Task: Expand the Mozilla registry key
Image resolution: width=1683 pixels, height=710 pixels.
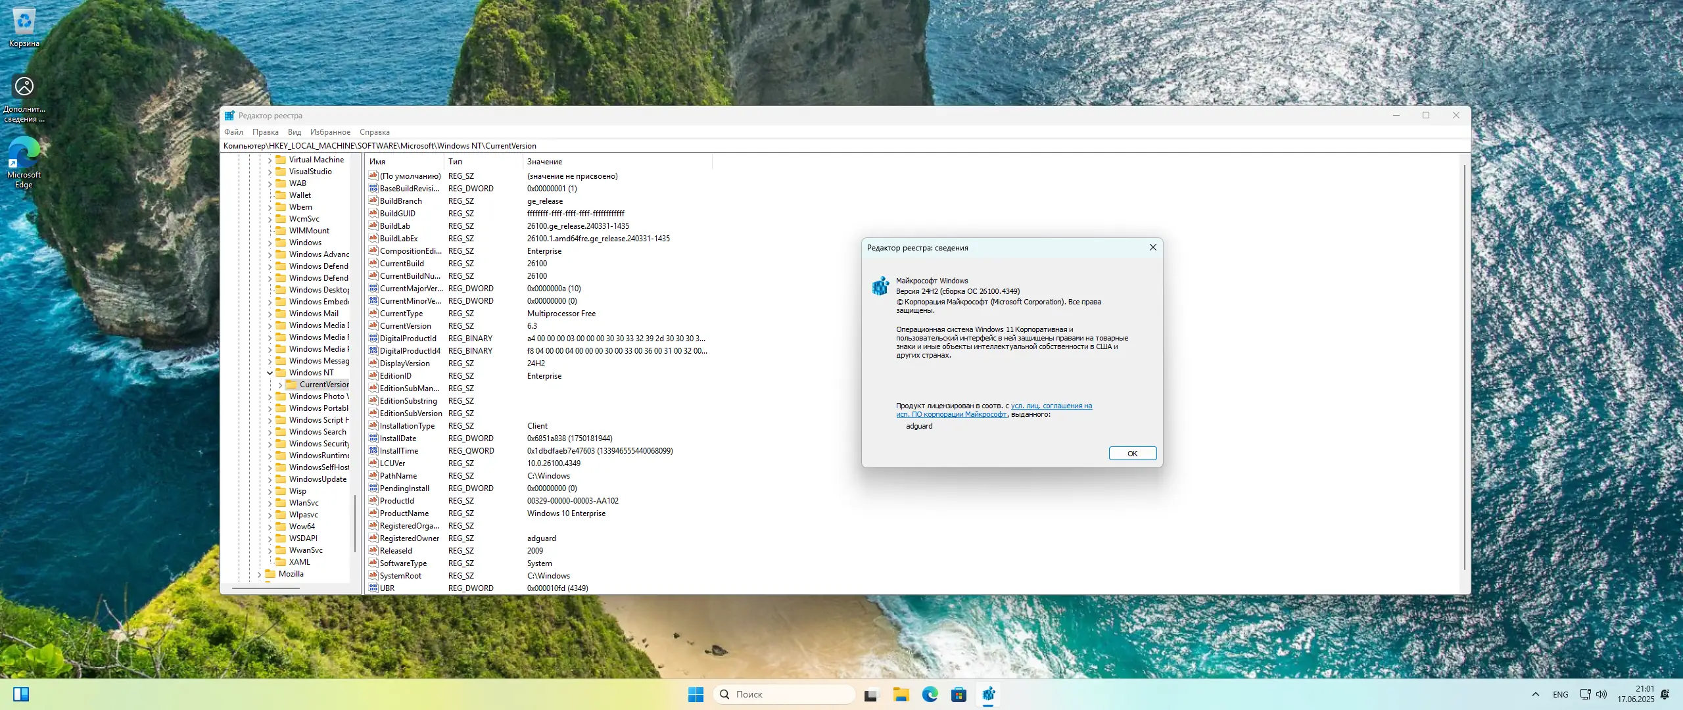Action: pyautogui.click(x=259, y=574)
